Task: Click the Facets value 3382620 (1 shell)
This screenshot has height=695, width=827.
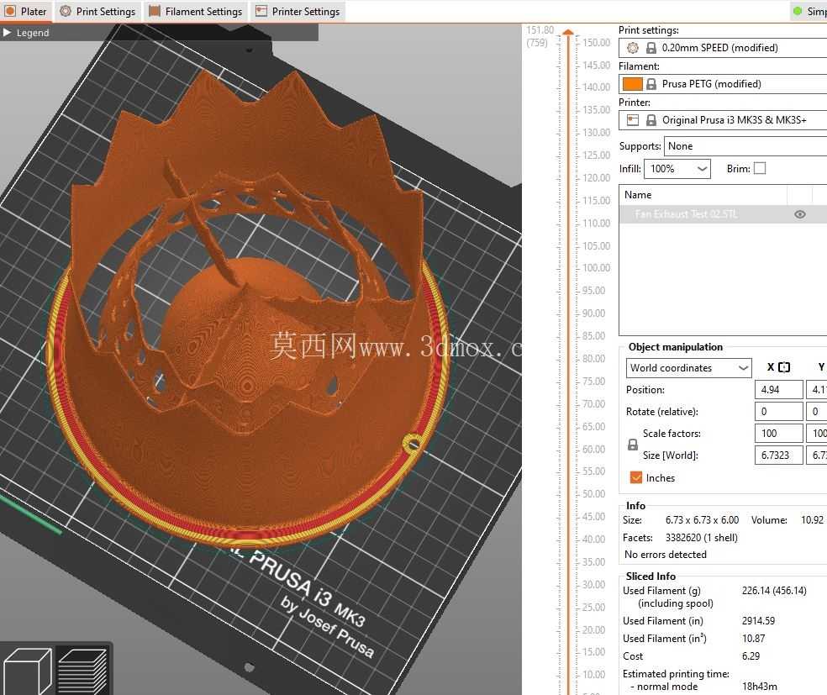Action: click(x=702, y=537)
